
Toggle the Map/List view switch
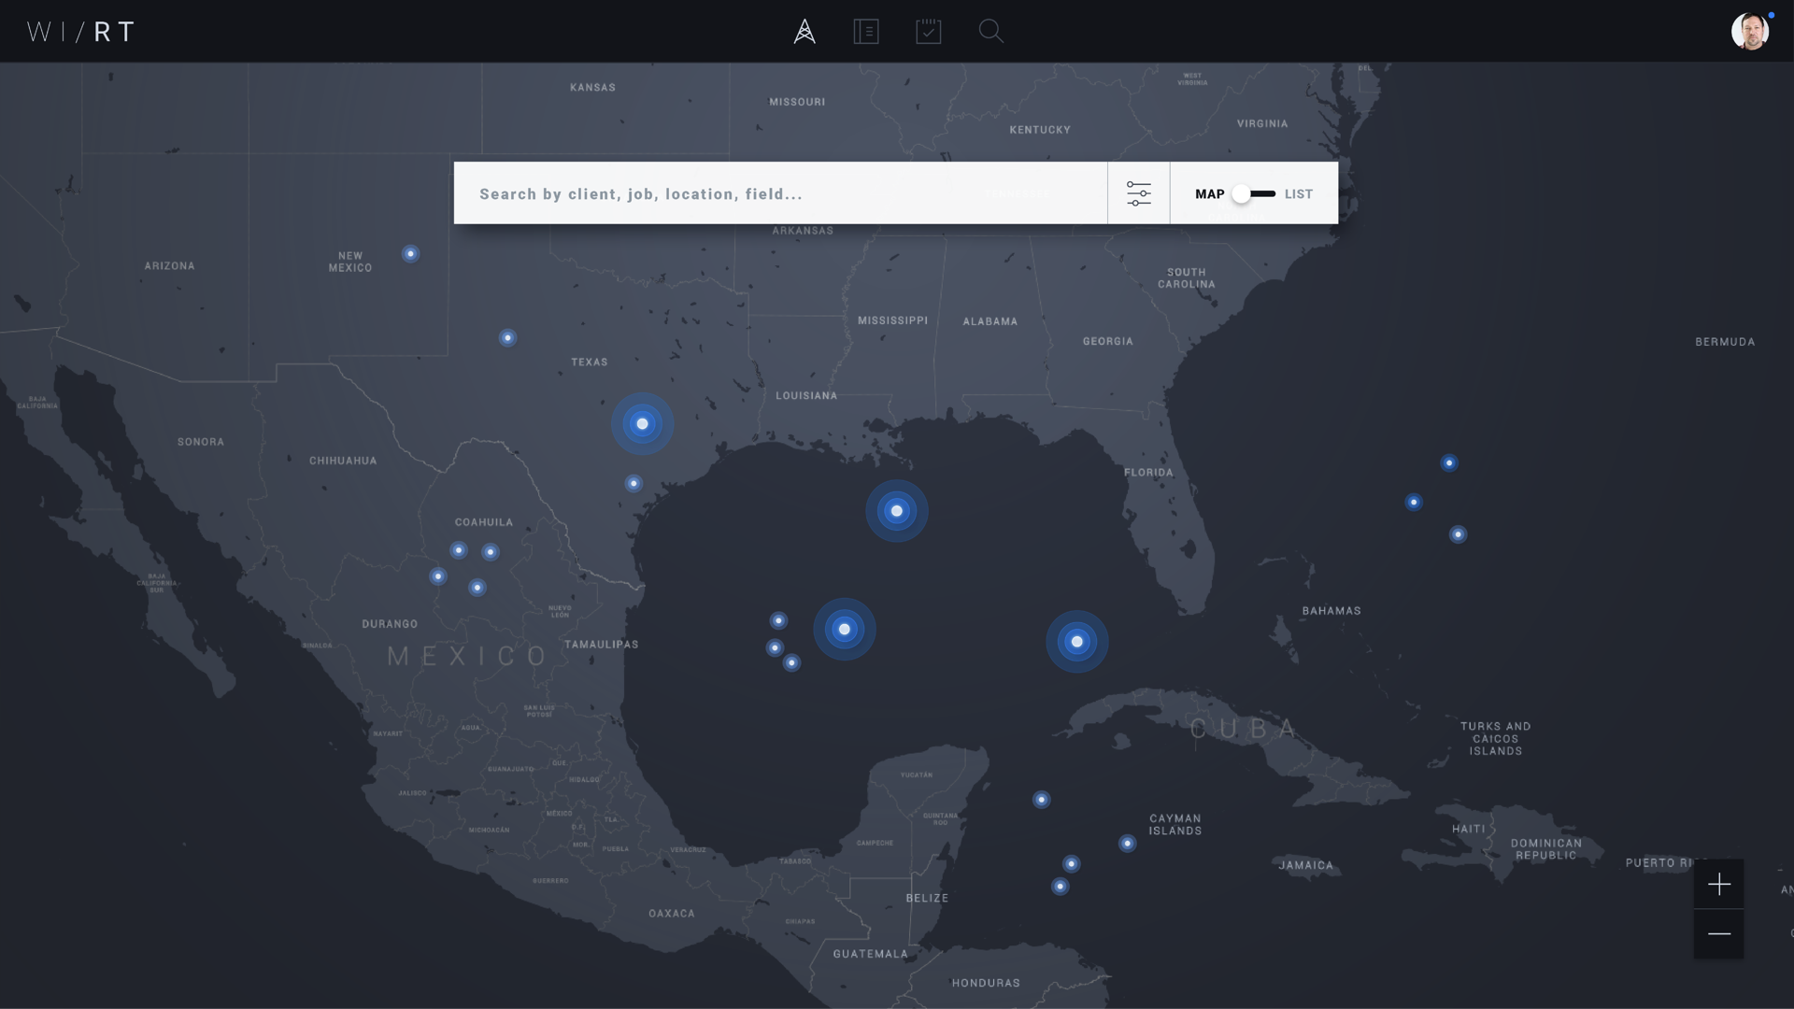[1253, 193]
